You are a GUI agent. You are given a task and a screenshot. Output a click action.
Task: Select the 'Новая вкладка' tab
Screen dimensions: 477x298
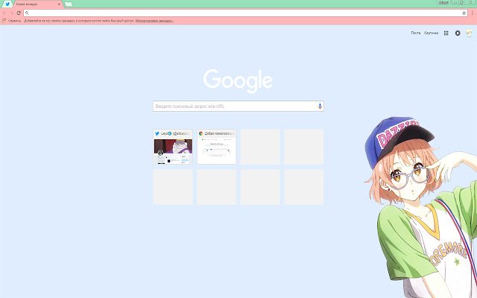coord(37,4)
